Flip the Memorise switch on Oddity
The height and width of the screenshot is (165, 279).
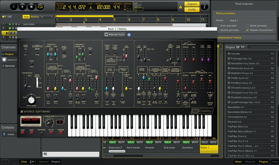[41, 133]
